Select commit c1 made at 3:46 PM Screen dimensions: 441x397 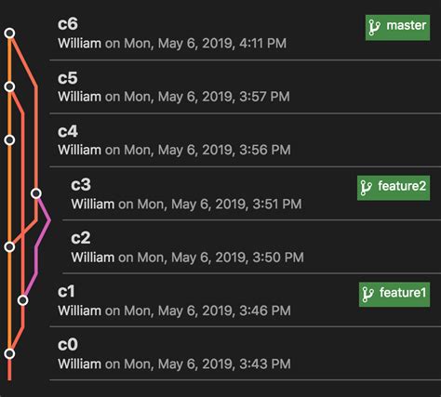[x=245, y=300]
